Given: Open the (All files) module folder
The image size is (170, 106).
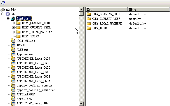Looking at the screenshot, I should click(13, 41).
